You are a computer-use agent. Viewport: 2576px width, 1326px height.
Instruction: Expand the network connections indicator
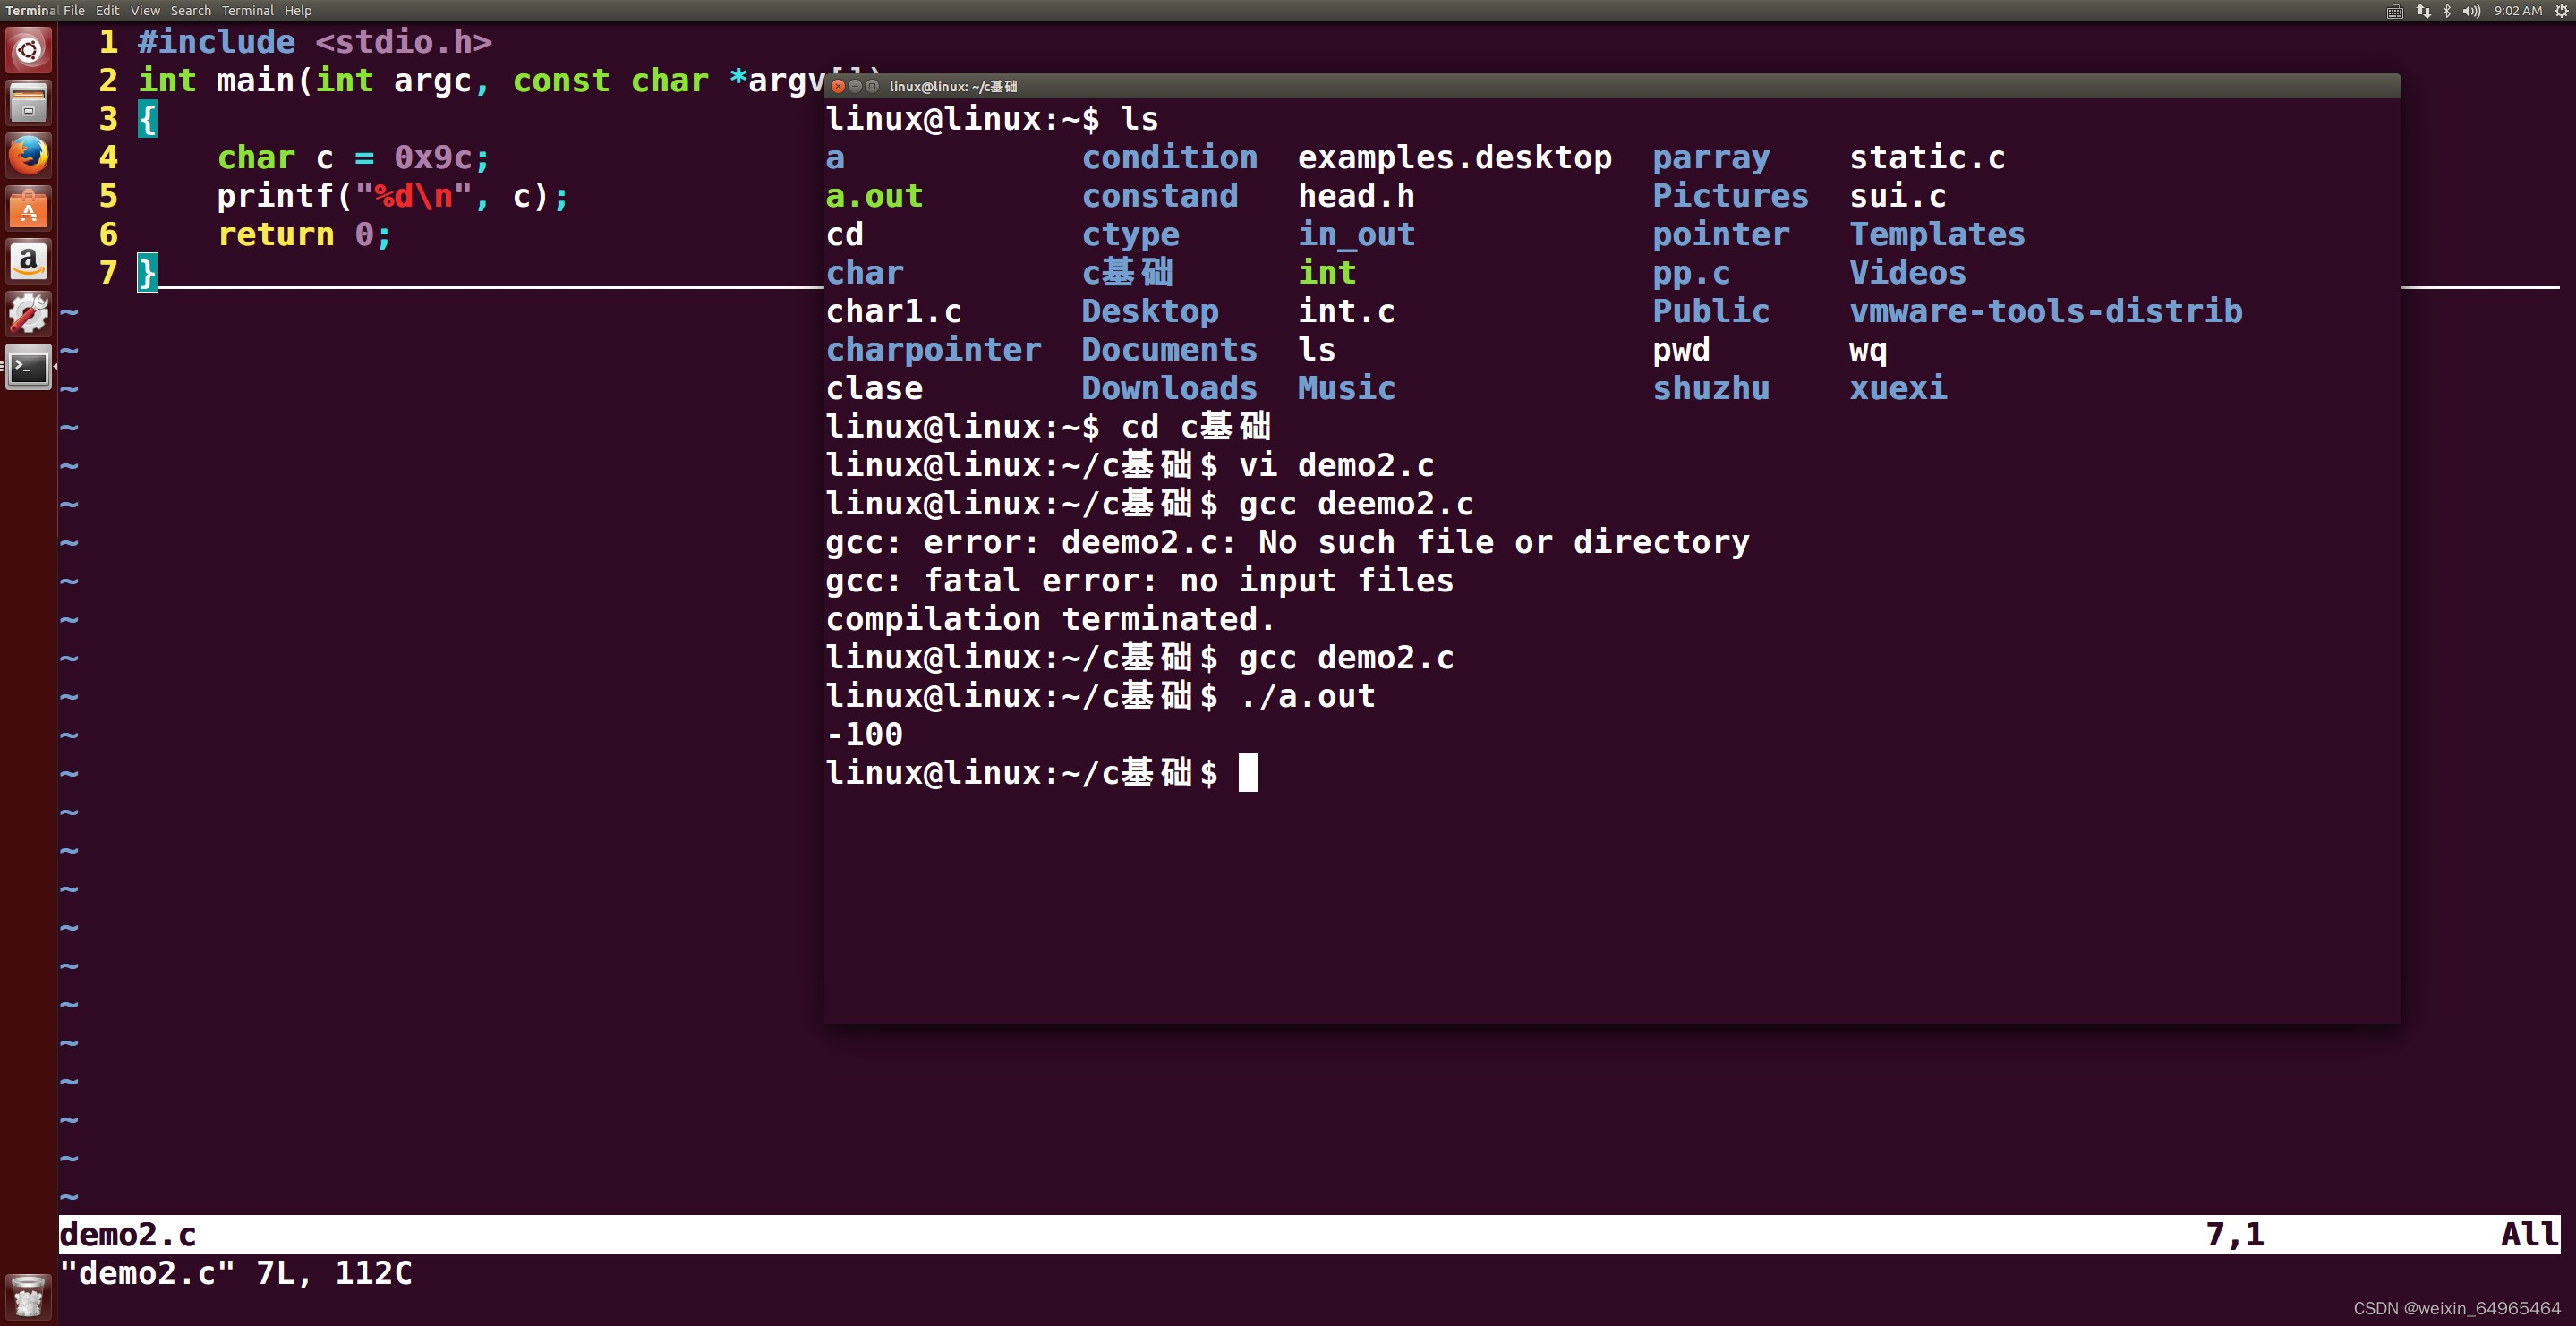(x=2423, y=11)
